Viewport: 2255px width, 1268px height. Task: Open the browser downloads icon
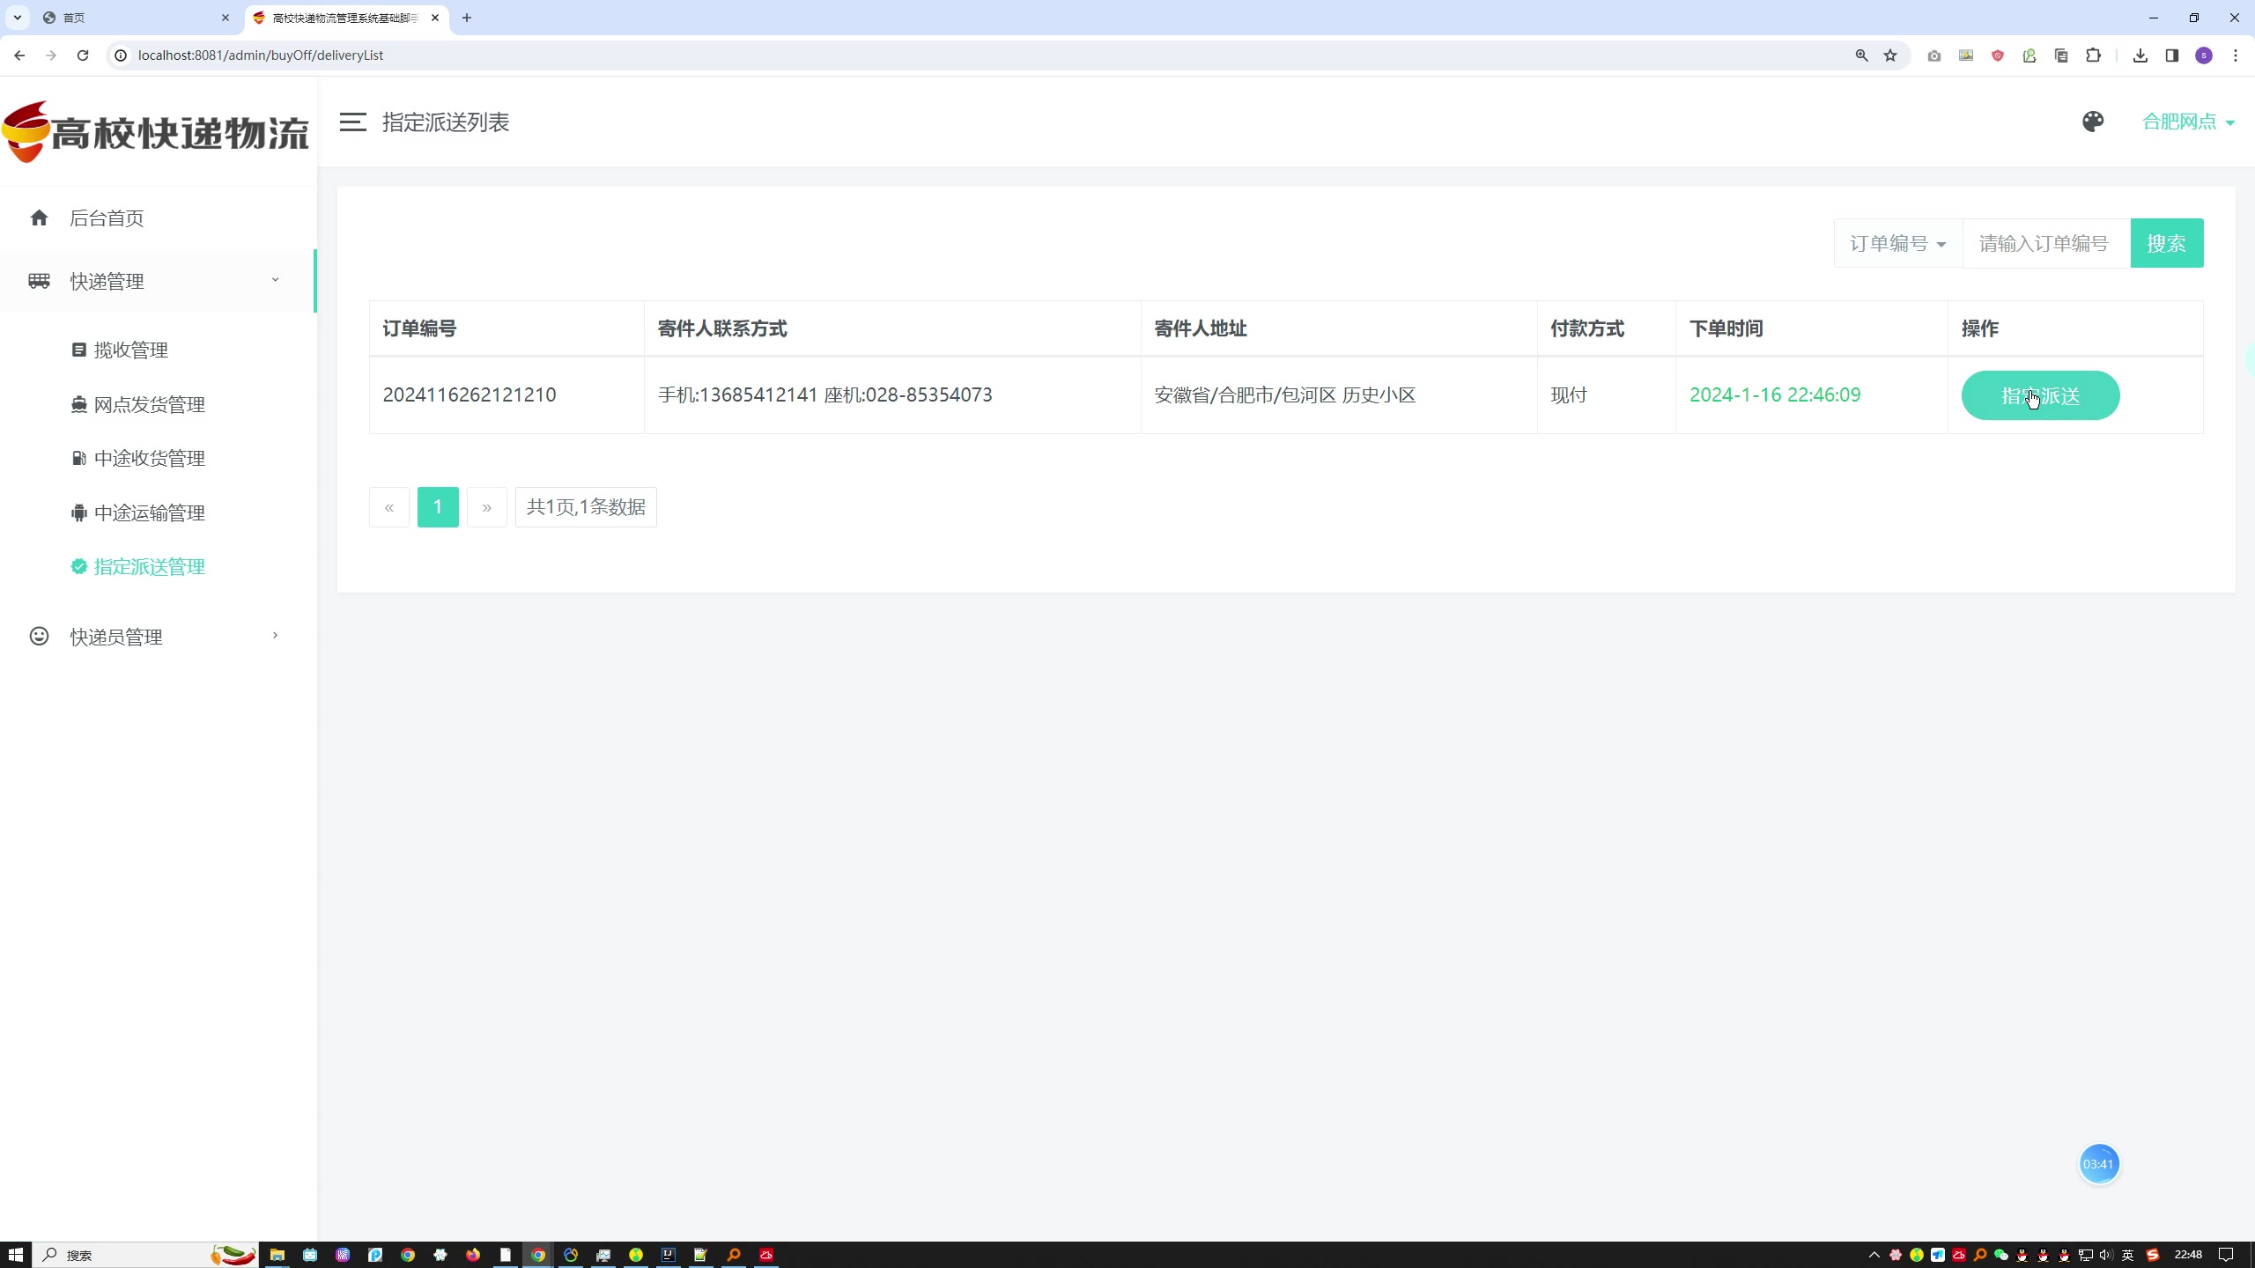(x=2140, y=55)
